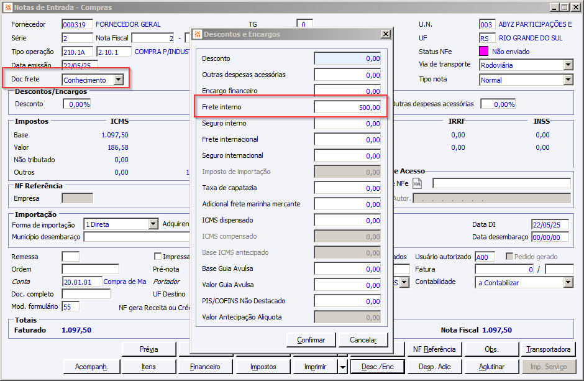Open the Via de transporte dropdown

pyautogui.click(x=568, y=65)
